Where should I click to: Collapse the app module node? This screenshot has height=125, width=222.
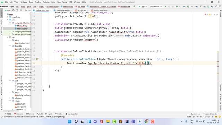(5, 14)
